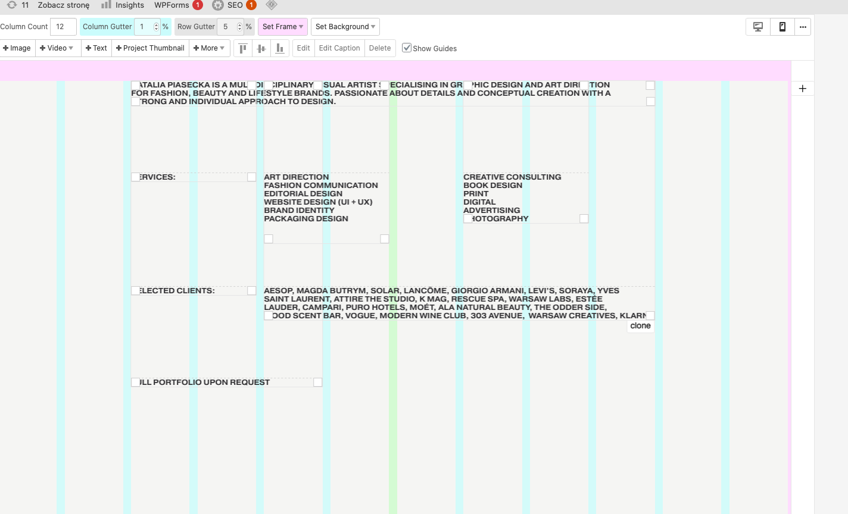Click the plus icon to add a section
Viewport: 848px width, 514px height.
point(803,88)
